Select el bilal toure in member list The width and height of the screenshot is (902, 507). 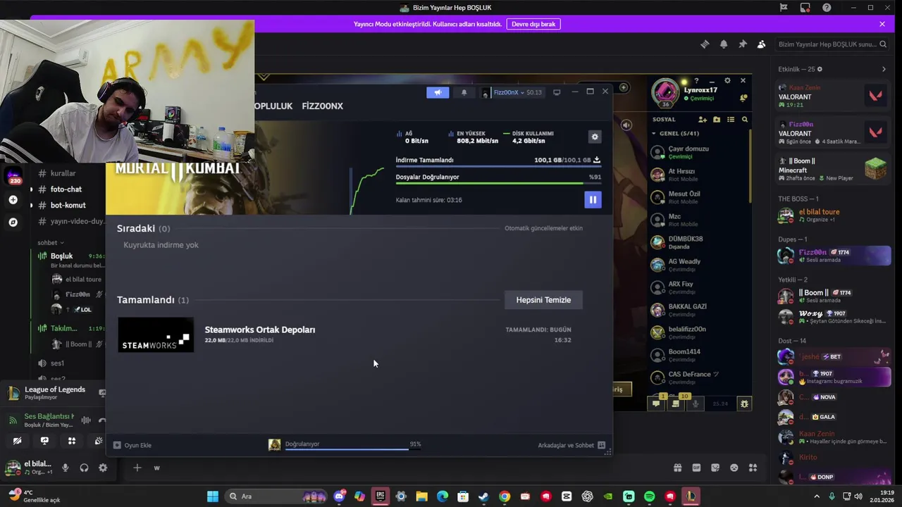click(x=833, y=215)
